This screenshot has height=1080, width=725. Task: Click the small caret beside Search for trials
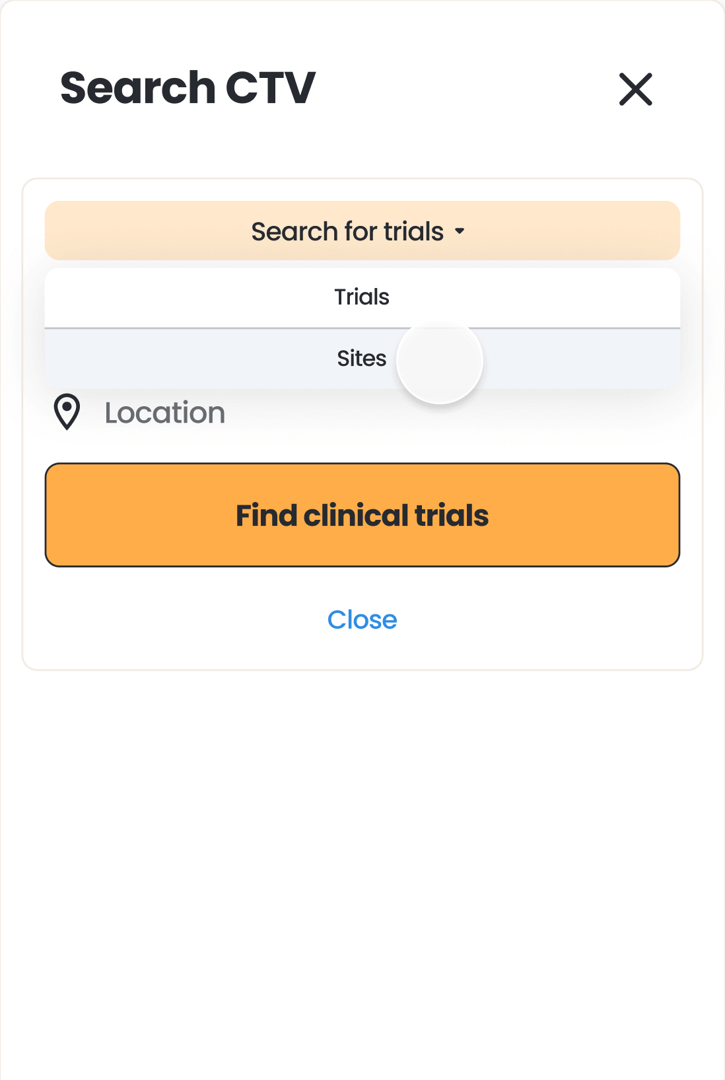(460, 231)
